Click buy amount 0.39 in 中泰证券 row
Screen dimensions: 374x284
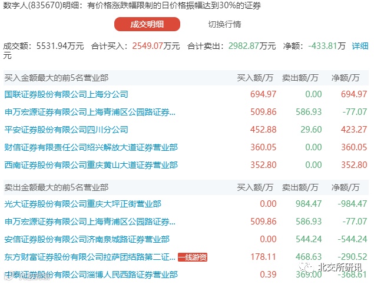pyautogui.click(x=268, y=275)
